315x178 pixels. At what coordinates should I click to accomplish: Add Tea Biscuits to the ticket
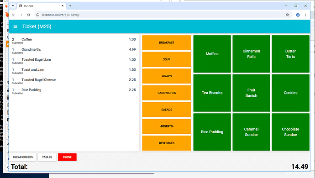tap(212, 93)
